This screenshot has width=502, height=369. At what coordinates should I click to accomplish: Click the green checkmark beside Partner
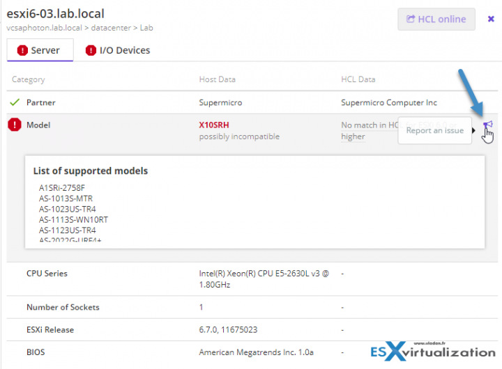pos(15,102)
